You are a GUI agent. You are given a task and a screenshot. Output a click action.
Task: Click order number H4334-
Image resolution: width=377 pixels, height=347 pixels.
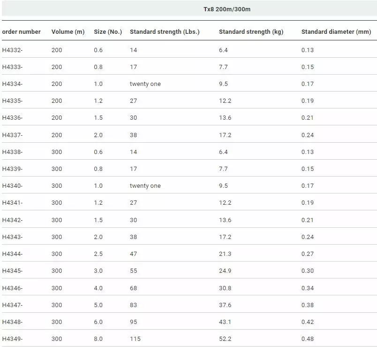coord(13,84)
